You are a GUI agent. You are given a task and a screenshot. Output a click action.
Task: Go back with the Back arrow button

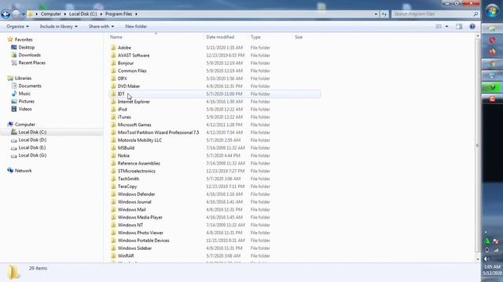(x=6, y=14)
